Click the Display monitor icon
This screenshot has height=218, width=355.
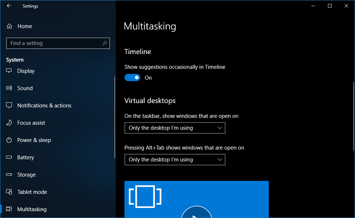(9, 71)
